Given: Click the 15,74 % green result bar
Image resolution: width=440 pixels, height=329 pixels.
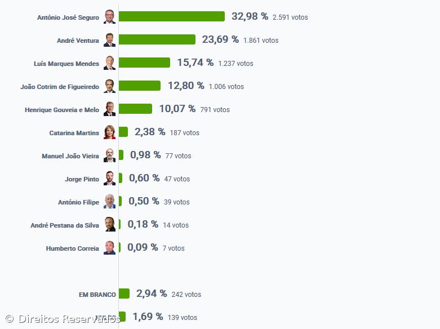Looking at the screenshot, I should [x=144, y=63].
